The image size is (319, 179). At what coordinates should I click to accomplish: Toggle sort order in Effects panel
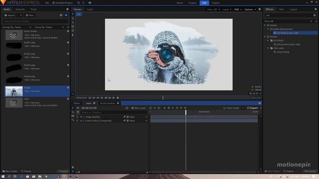316,21
